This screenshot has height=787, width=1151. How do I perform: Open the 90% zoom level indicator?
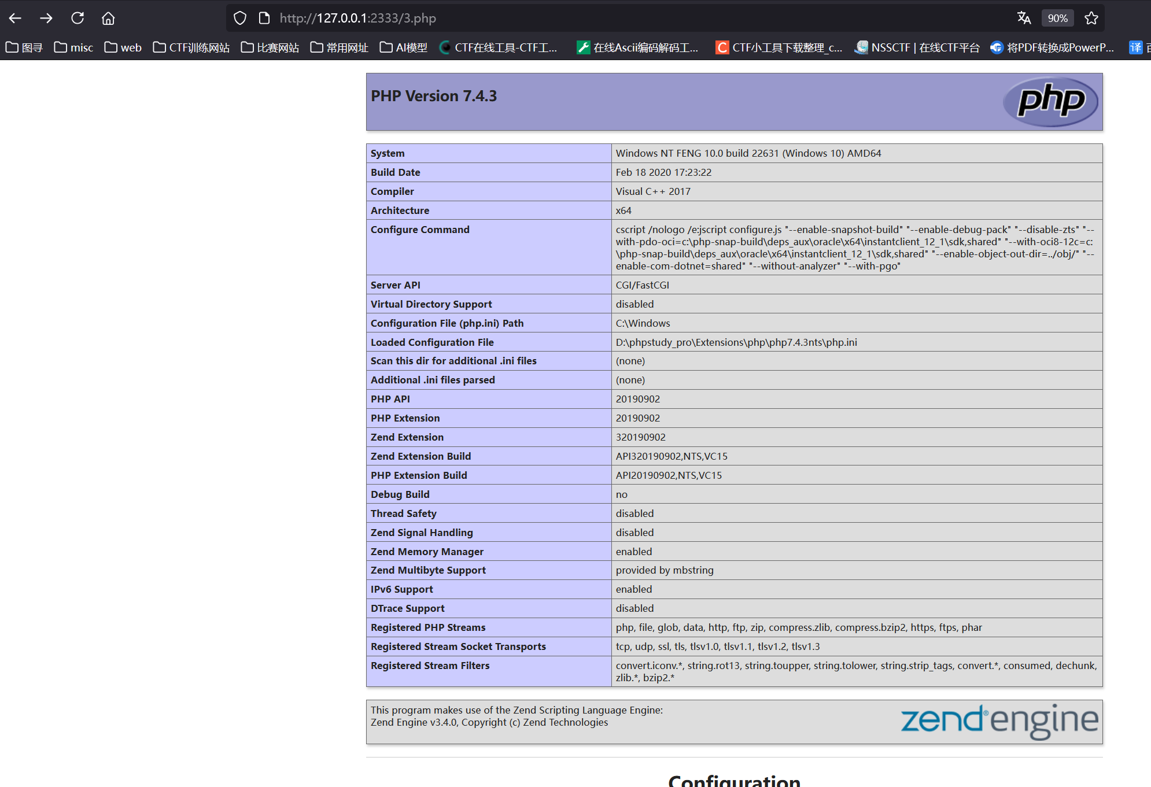[x=1057, y=18]
